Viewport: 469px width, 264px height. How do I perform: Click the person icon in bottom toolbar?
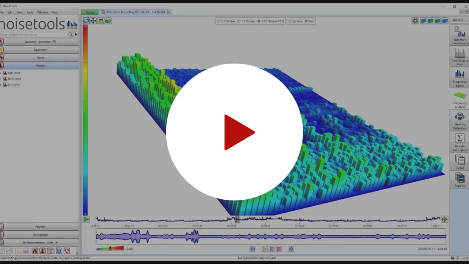(43, 251)
